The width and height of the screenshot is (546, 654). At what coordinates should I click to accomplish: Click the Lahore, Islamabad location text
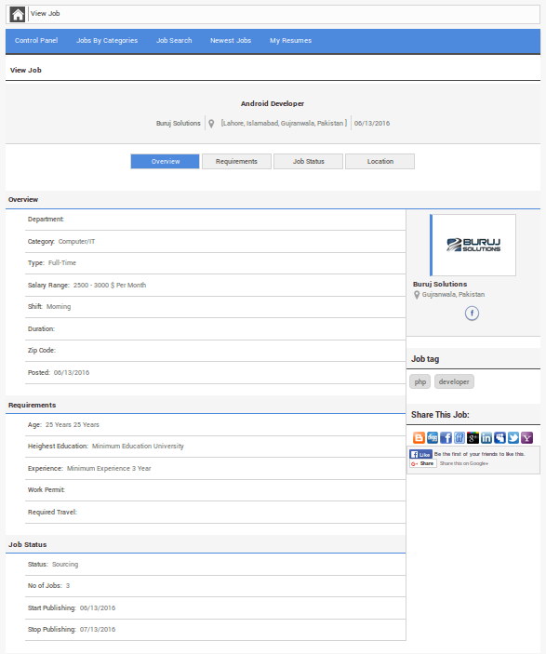(284, 124)
